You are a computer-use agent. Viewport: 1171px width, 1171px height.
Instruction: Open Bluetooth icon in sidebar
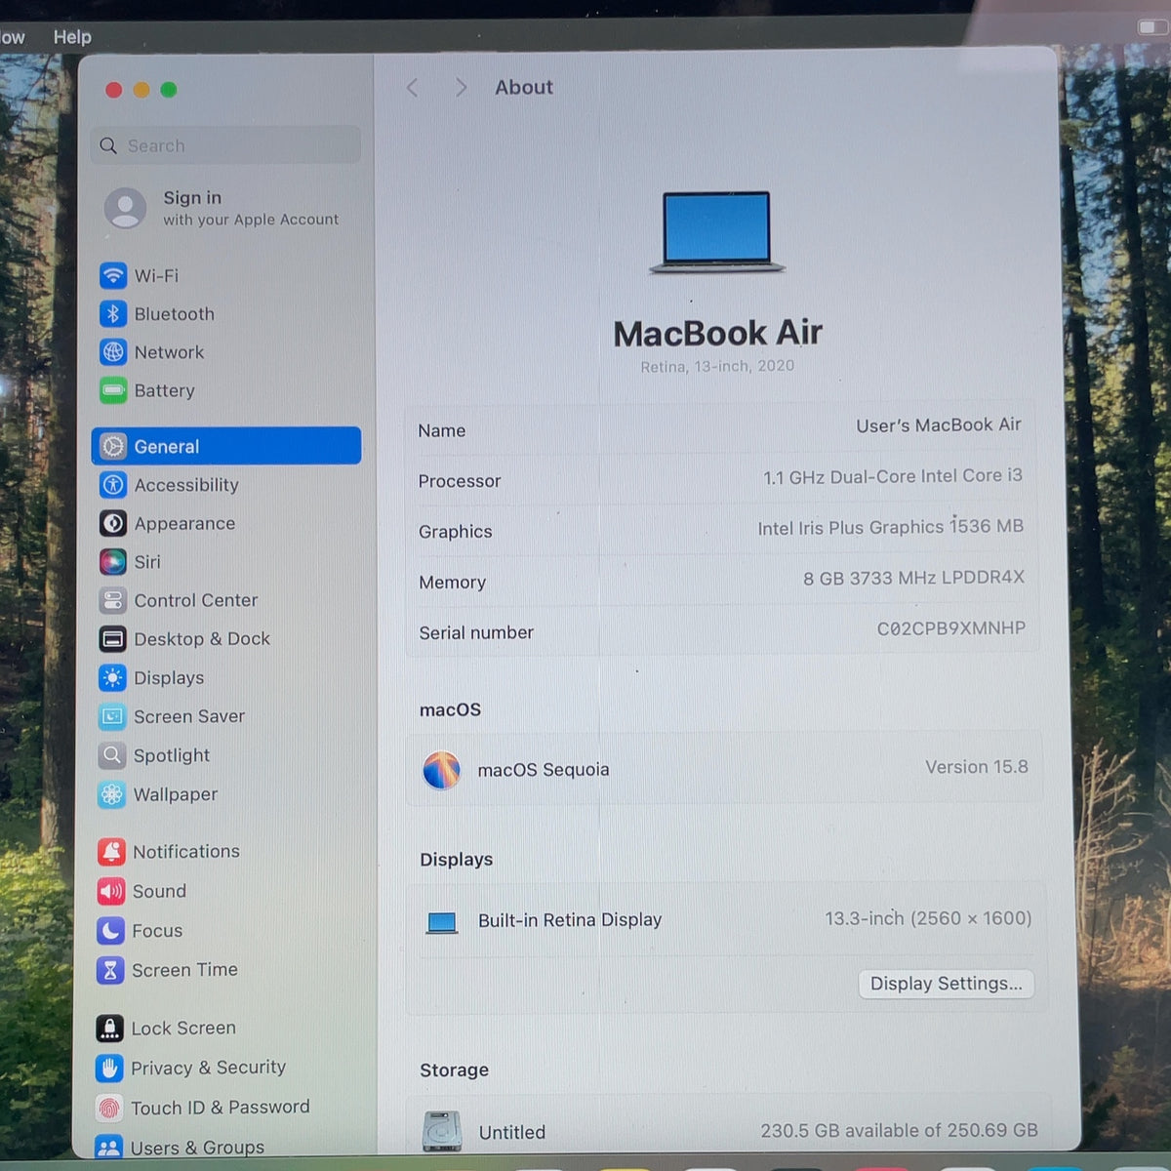(113, 313)
